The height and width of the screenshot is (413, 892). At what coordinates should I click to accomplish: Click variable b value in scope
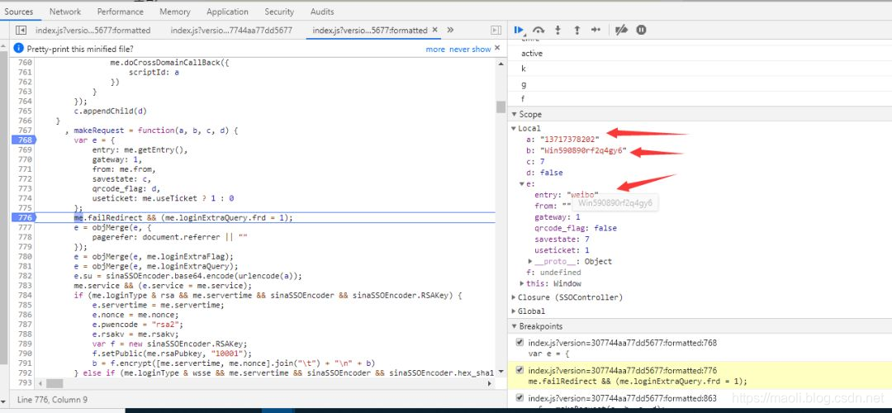coord(584,151)
